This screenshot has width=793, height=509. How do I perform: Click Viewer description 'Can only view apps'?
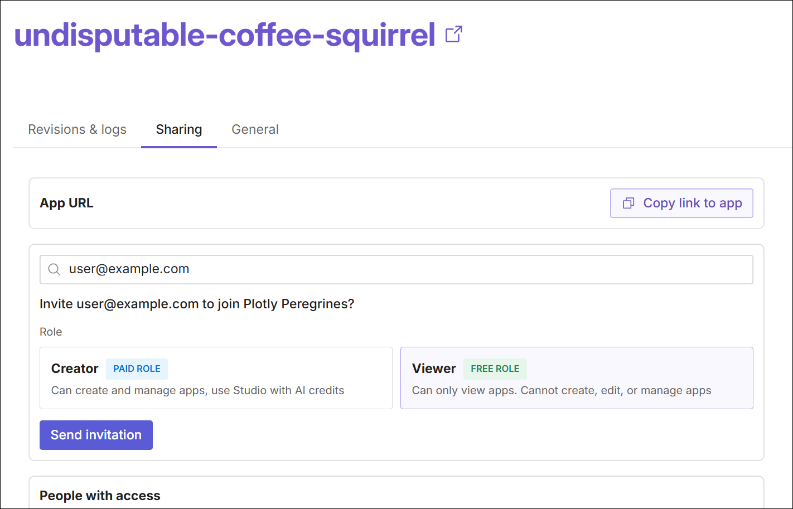pyautogui.click(x=561, y=390)
